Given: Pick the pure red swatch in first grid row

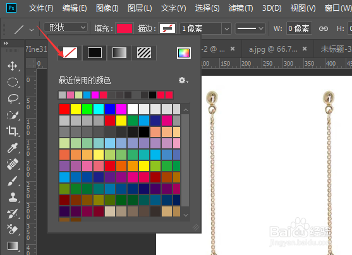Looking at the screenshot, I should [x=64, y=109].
